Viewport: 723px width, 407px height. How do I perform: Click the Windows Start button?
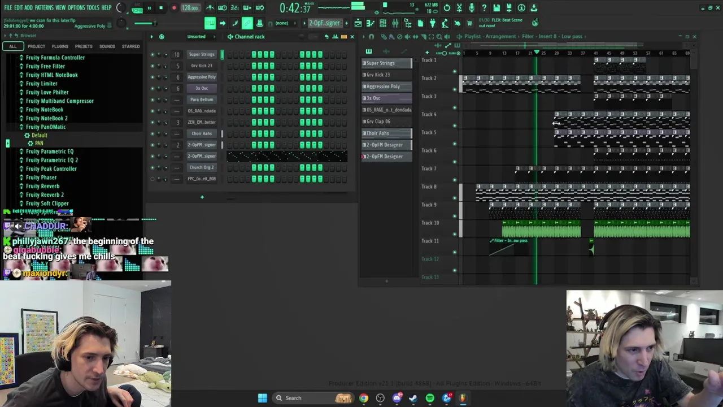coord(263,398)
